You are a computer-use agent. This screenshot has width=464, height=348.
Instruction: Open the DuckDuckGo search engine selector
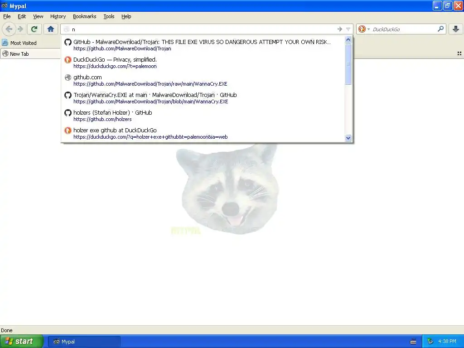[364, 29]
